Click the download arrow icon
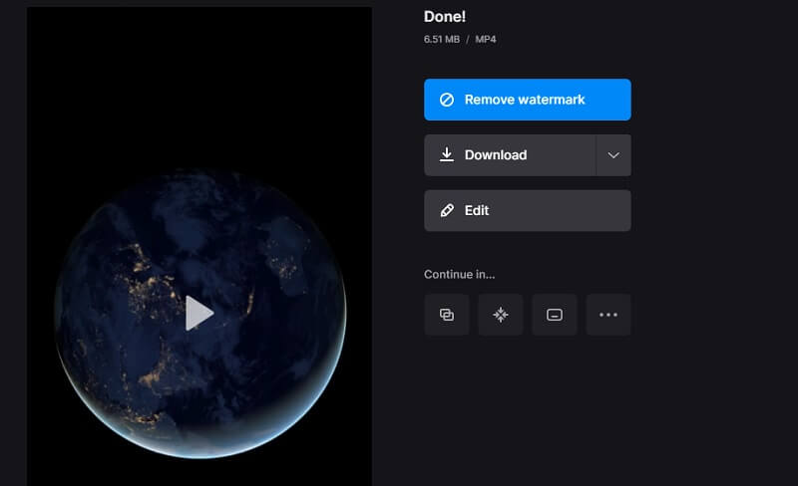The image size is (798, 486). [x=447, y=154]
